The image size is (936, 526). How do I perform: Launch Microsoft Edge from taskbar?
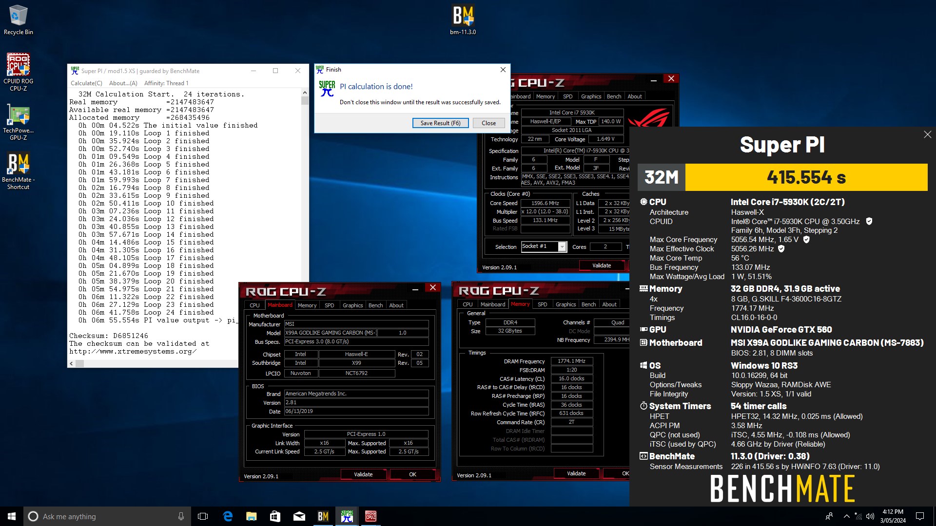tap(228, 516)
